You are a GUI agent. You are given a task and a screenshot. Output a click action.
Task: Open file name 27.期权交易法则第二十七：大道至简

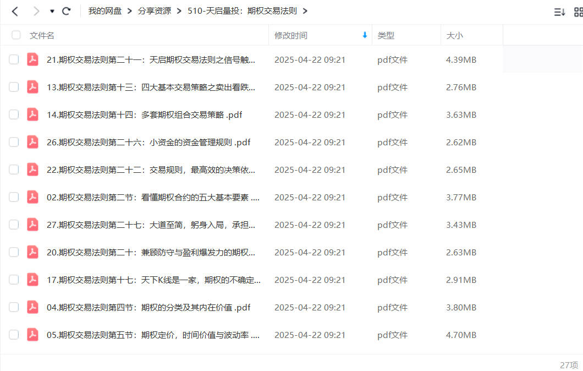(151, 225)
